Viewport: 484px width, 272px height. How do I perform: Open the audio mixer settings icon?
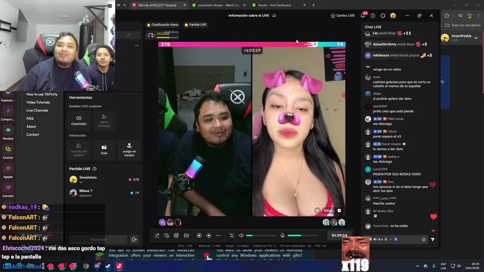232,235
